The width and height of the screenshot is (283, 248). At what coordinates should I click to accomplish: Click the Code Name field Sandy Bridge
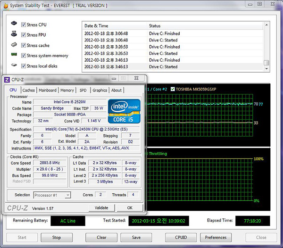coord(52,108)
